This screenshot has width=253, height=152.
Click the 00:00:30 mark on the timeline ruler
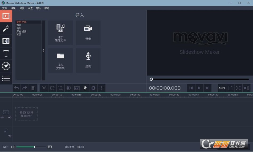click(x=135, y=95)
